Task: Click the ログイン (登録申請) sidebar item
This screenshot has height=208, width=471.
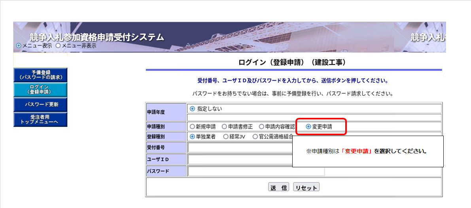Action: point(40,89)
